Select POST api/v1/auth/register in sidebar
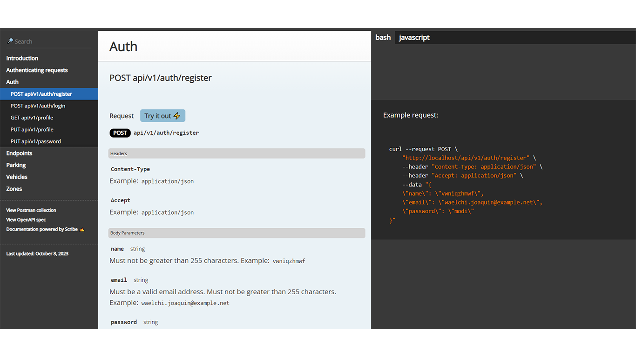The height and width of the screenshot is (357, 636). [49, 94]
